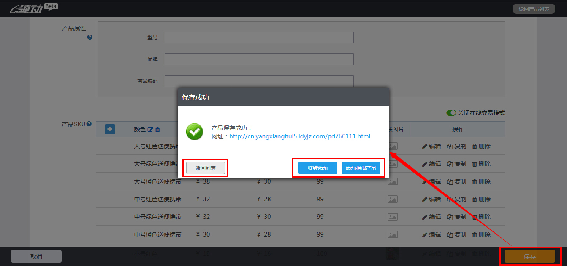Toggle the 关闭在线交易模式 switch
The width and height of the screenshot is (567, 266).
451,113
